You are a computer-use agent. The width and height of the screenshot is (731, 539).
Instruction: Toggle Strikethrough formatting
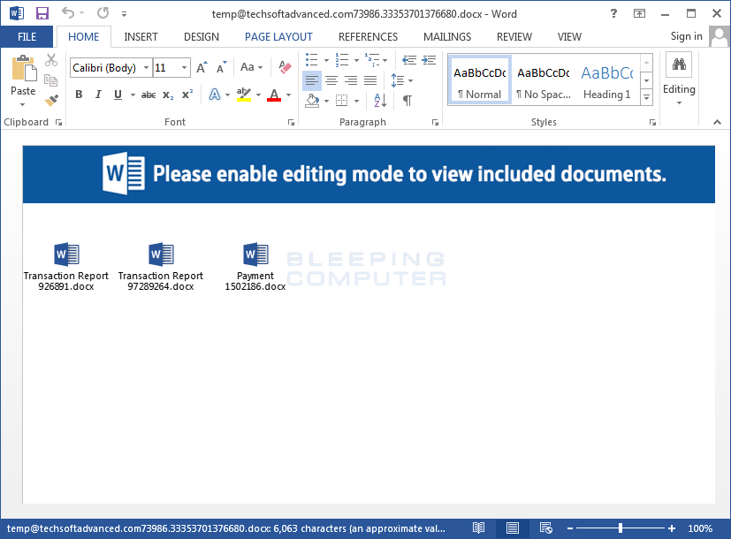[x=148, y=95]
